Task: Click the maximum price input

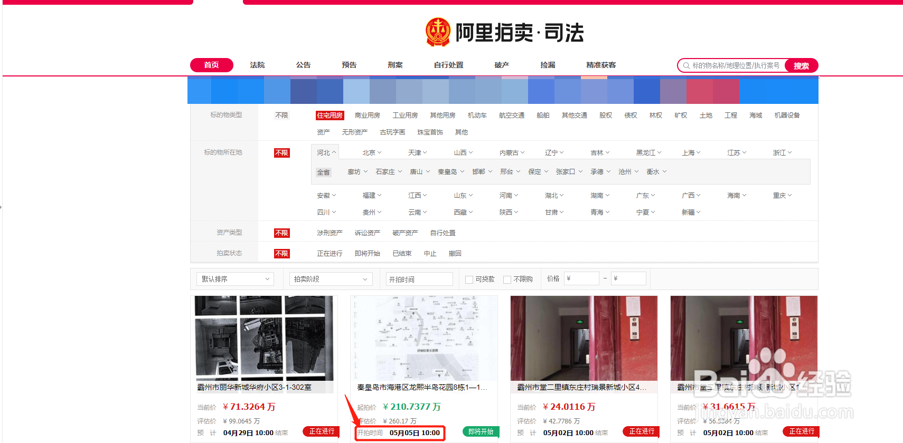Action: point(628,278)
